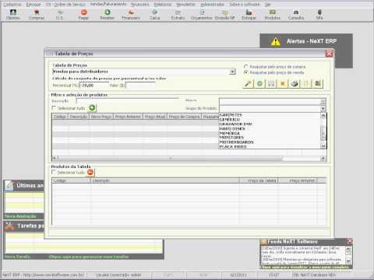Open the Financeiro toolbar icon

click(131, 15)
